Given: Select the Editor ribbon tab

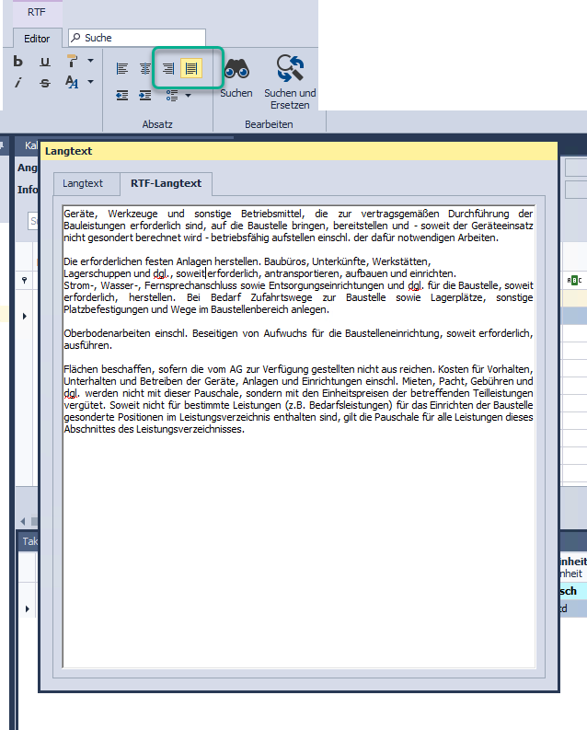Looking at the screenshot, I should [x=37, y=39].
